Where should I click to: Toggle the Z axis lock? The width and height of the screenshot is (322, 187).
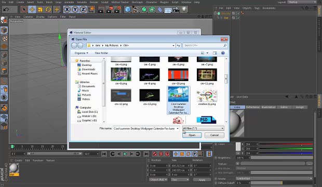[83, 9]
